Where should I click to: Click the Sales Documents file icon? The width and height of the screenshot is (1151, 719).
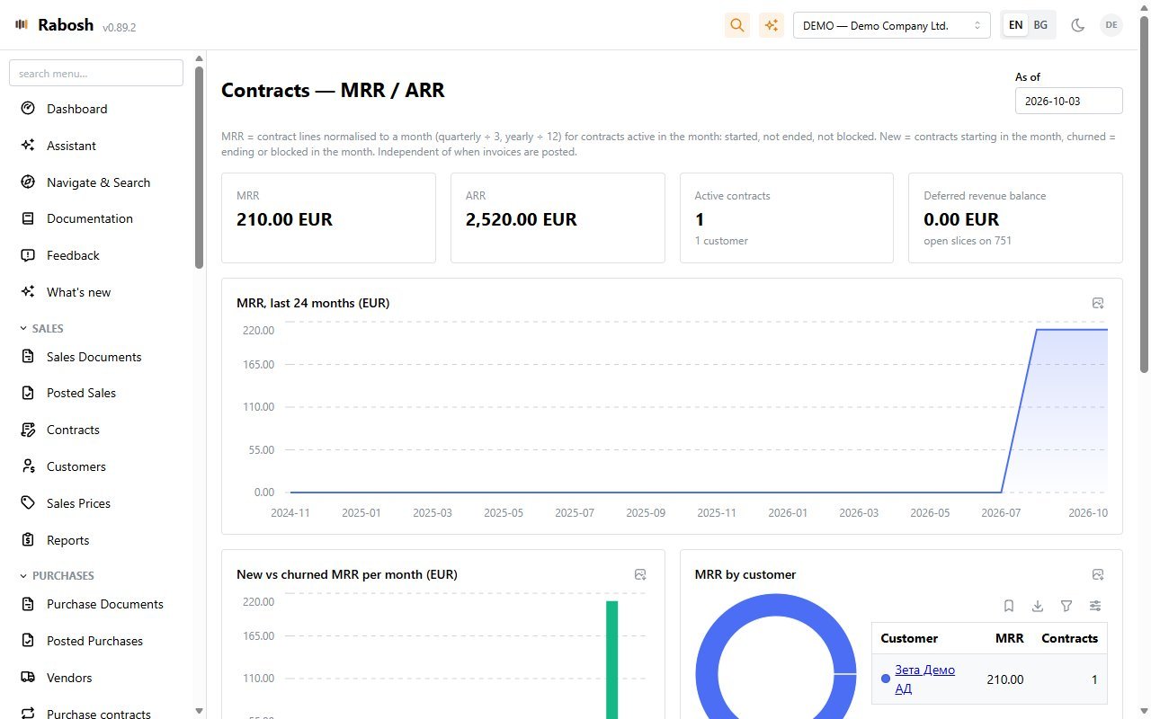28,357
